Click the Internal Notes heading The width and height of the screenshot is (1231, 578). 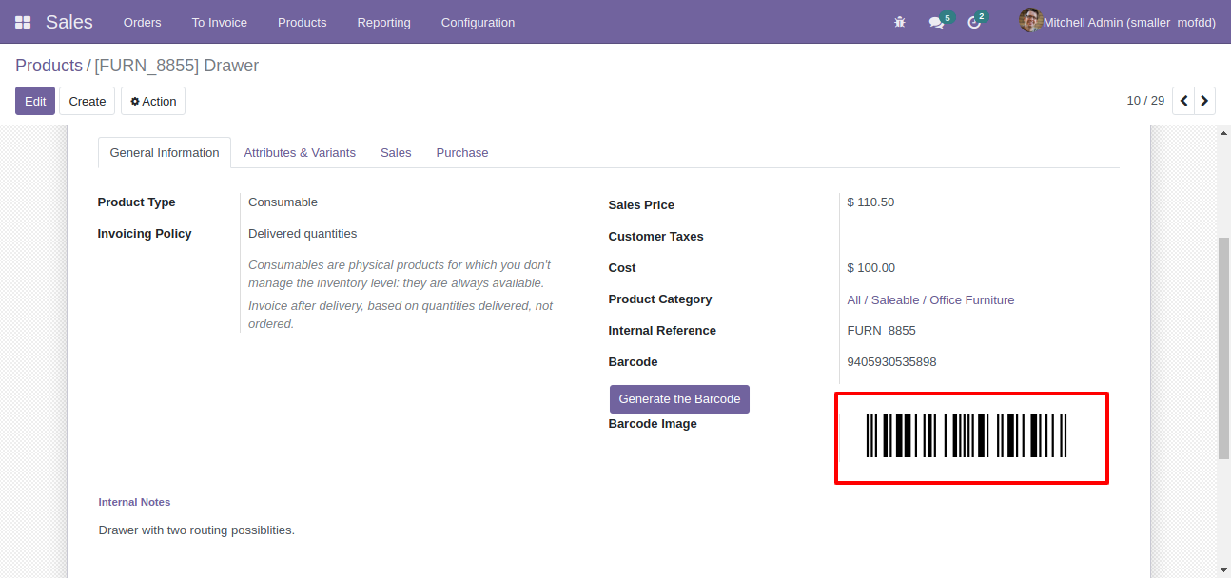pyautogui.click(x=134, y=502)
